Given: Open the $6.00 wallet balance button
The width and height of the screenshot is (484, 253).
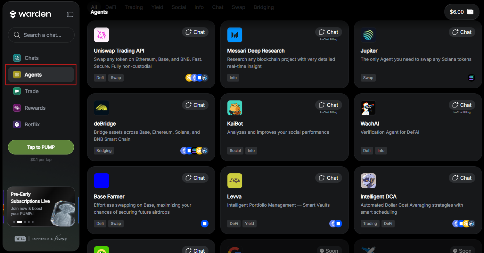Looking at the screenshot, I should pos(461,12).
